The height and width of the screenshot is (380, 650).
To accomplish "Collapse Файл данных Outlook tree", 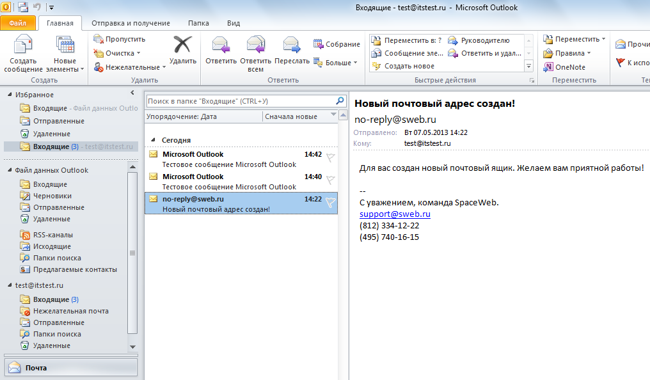I will pyautogui.click(x=10, y=170).
